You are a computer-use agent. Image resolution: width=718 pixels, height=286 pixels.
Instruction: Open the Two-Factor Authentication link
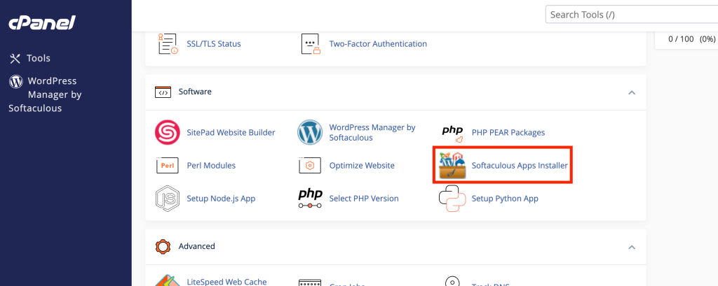point(377,43)
